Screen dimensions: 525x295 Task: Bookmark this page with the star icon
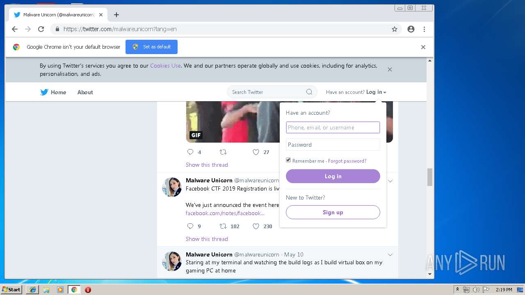point(395,29)
